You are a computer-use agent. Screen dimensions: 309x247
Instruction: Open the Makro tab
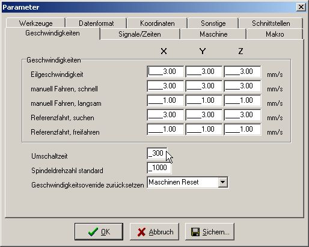(275, 34)
